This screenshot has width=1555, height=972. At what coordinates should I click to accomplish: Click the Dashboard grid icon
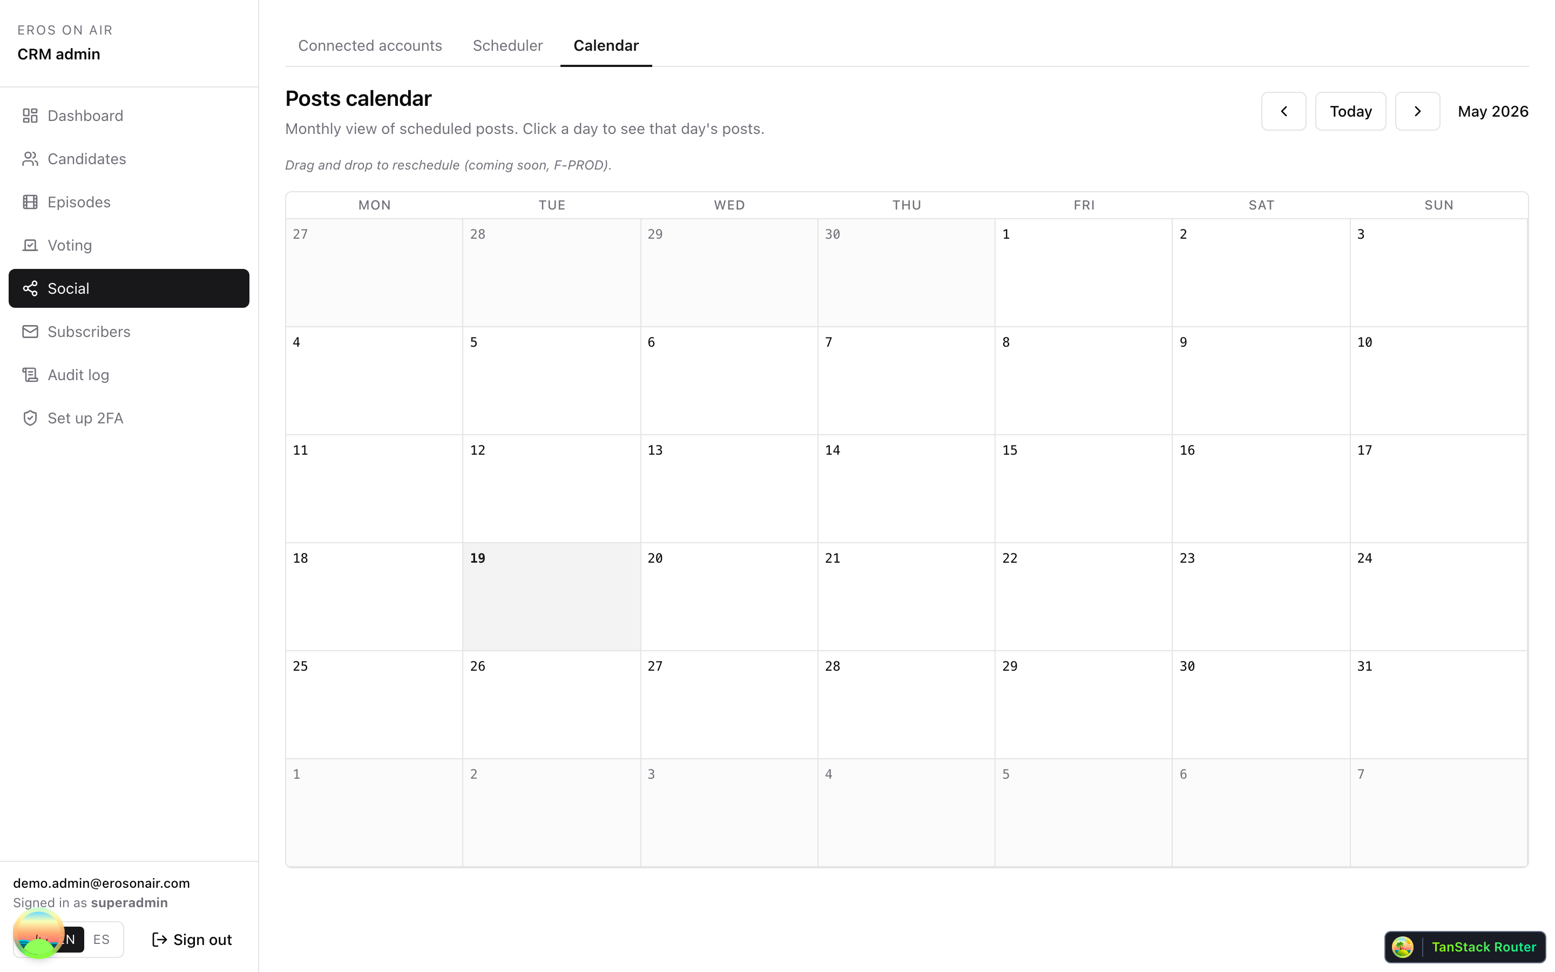coord(30,116)
